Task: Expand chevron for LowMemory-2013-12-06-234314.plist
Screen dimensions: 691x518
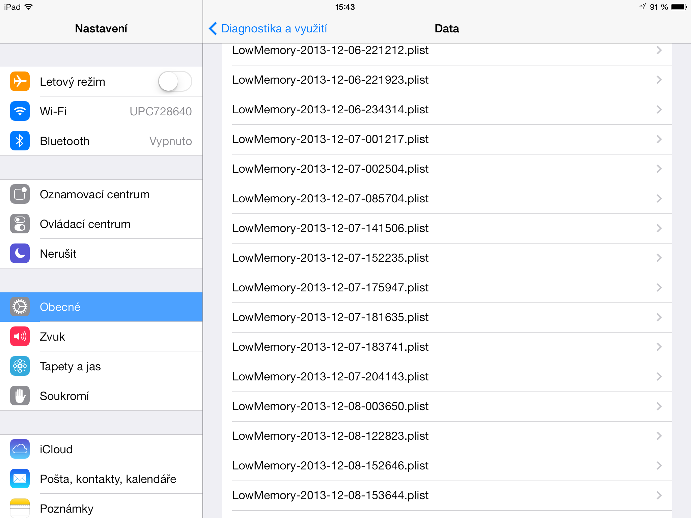Action: (x=659, y=110)
